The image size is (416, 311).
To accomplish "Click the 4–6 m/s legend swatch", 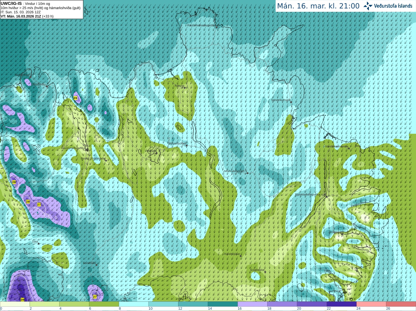I will pyautogui.click(x=74, y=304).
